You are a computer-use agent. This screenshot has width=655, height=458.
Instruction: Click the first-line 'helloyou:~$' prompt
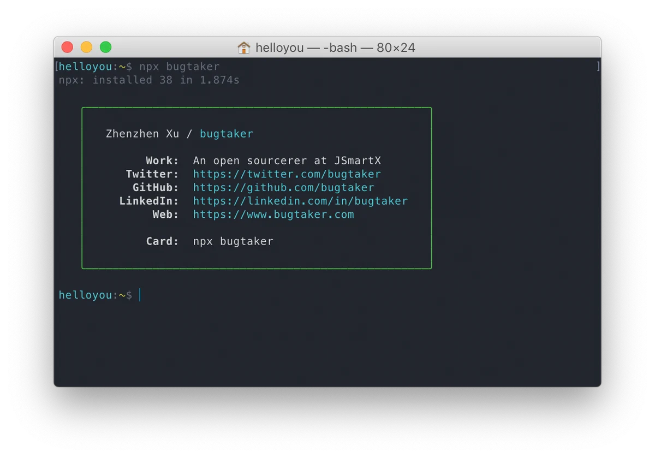96,67
